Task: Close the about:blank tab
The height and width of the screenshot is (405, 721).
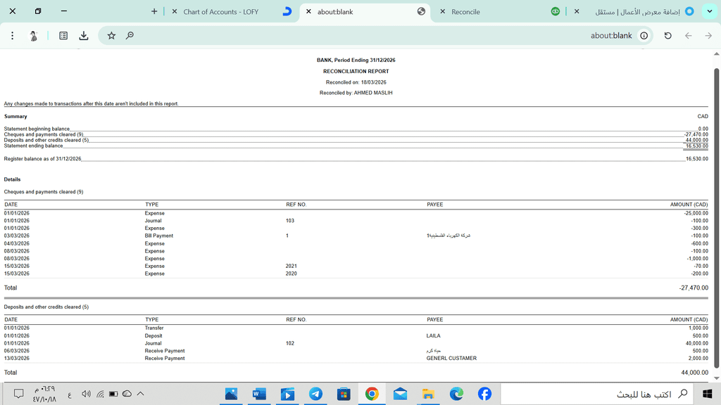Action: pyautogui.click(x=308, y=12)
